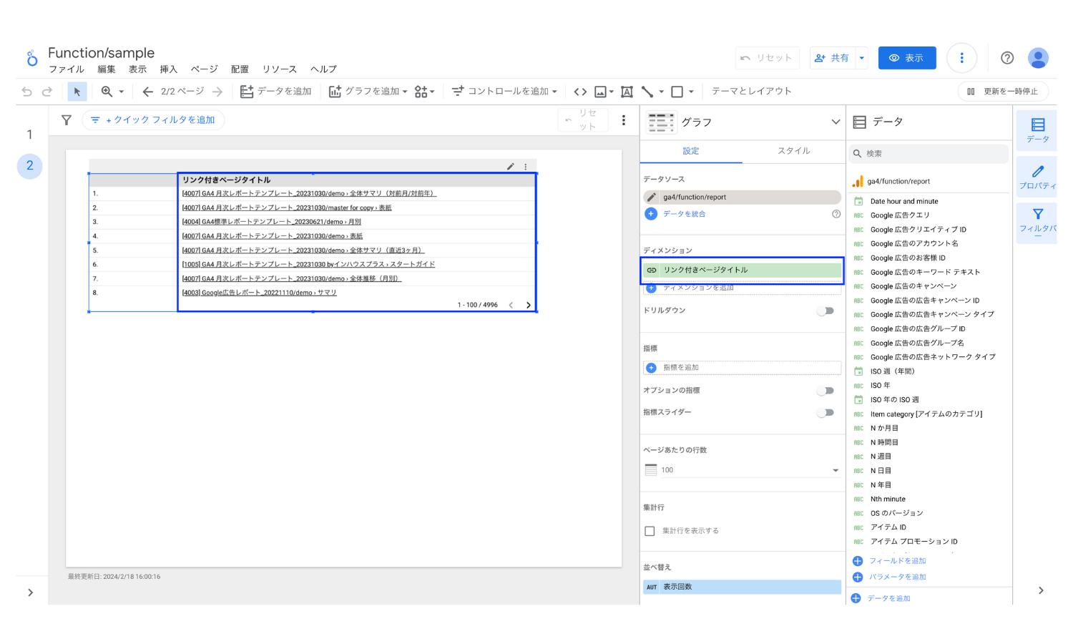Click the community visualizations icon
The width and height of the screenshot is (1073, 644).
point(421,92)
